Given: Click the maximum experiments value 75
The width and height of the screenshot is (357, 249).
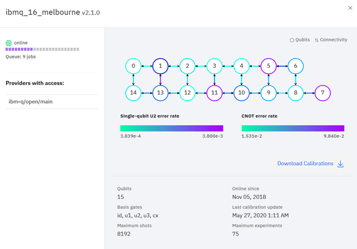Looking at the screenshot, I should 235,234.
